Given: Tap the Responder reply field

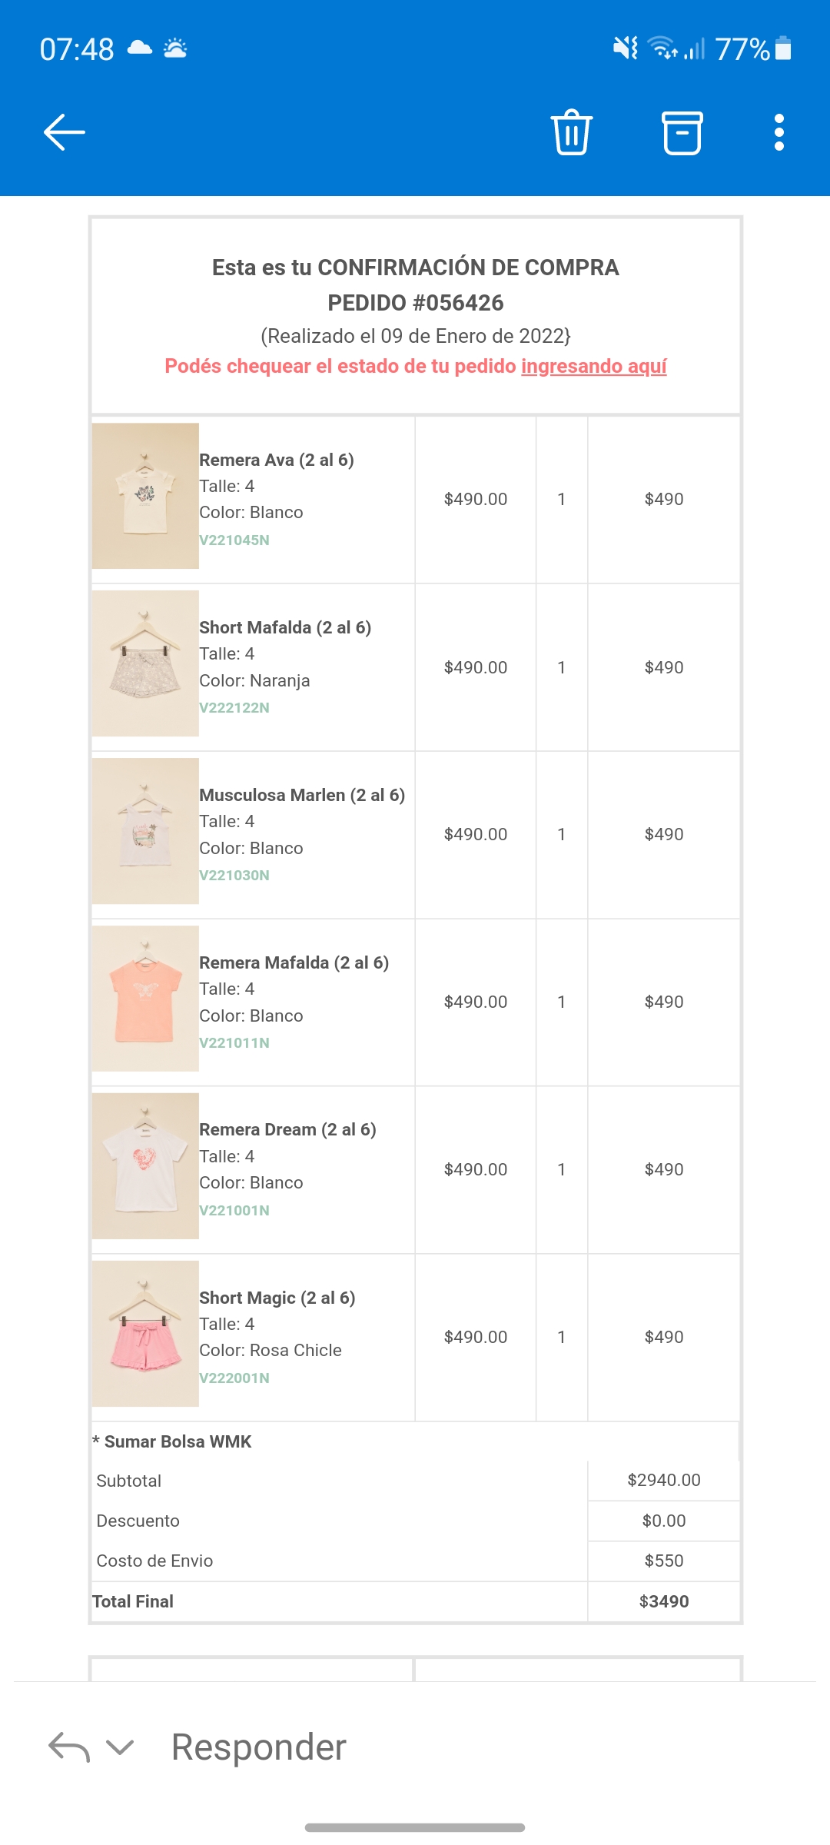Looking at the screenshot, I should click(x=258, y=1747).
